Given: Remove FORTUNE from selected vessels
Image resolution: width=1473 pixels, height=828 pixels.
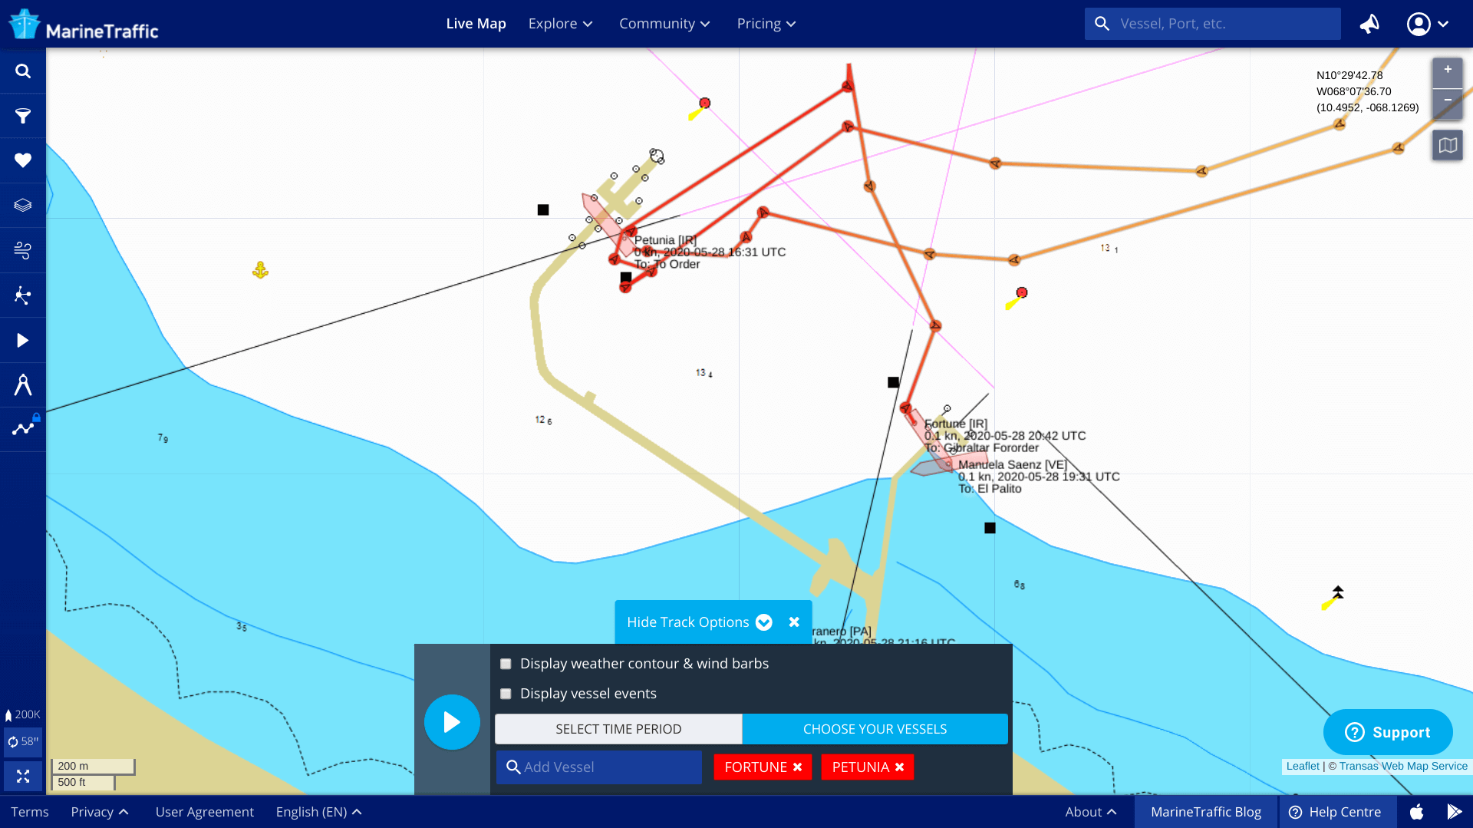Looking at the screenshot, I should click(x=797, y=767).
